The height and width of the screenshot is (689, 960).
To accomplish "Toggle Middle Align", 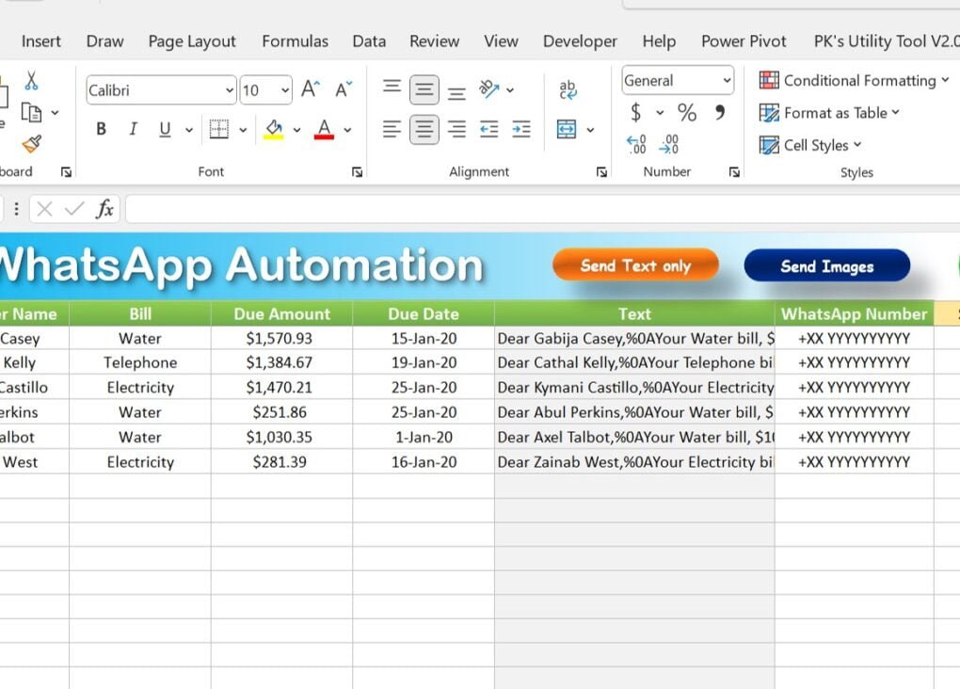I will (x=424, y=89).
